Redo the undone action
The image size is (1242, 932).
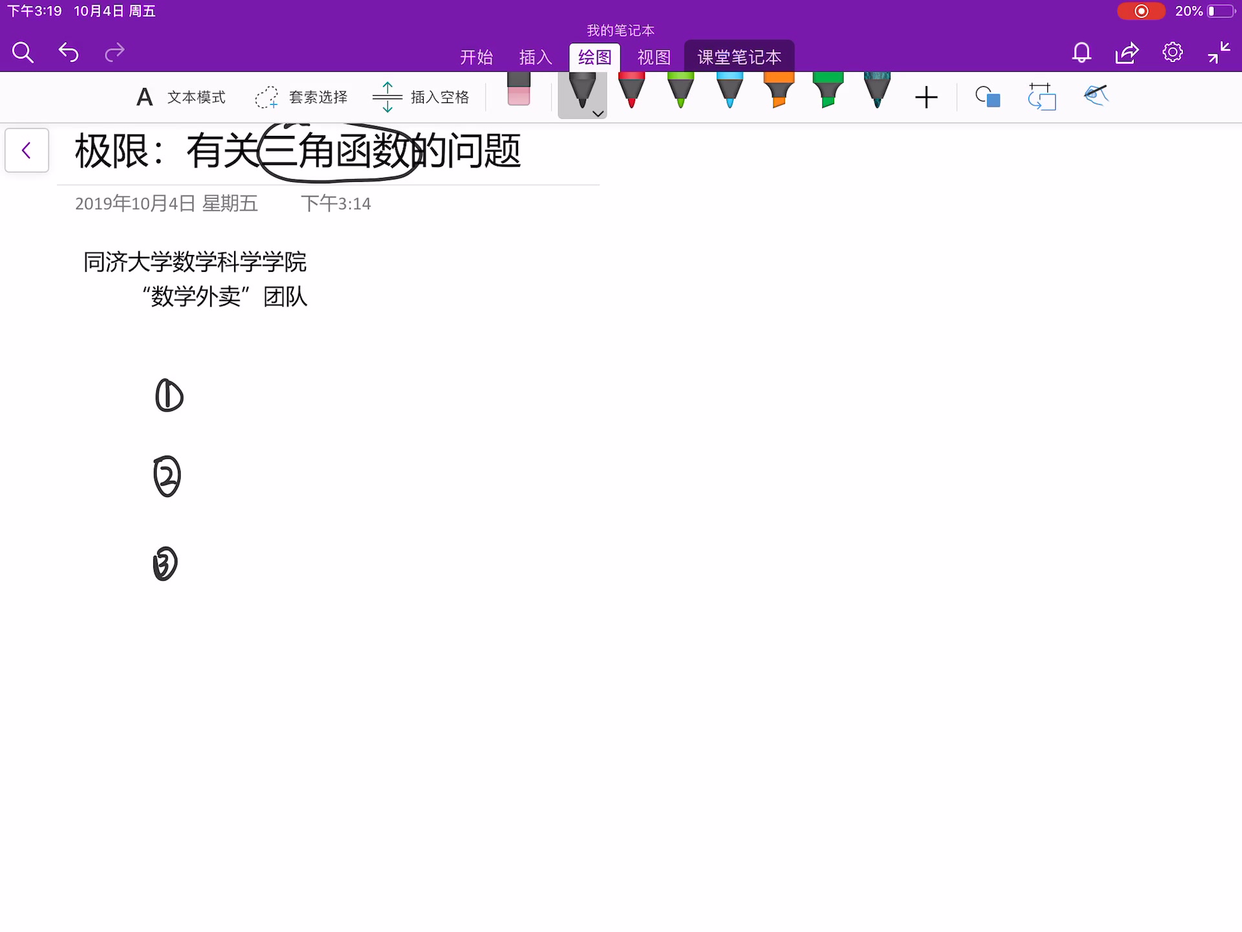114,52
